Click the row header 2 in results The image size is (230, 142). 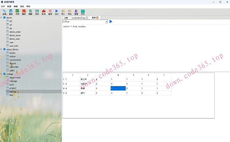[64, 84]
